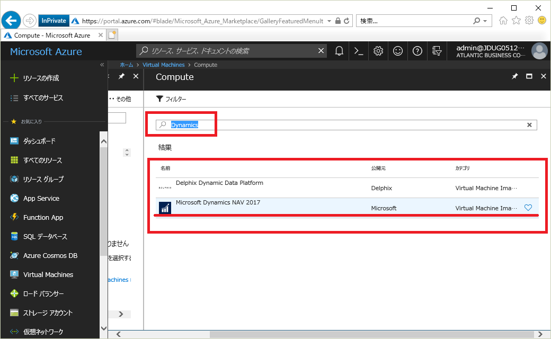Click sidebar scrollbar down arrow

pyautogui.click(x=104, y=328)
